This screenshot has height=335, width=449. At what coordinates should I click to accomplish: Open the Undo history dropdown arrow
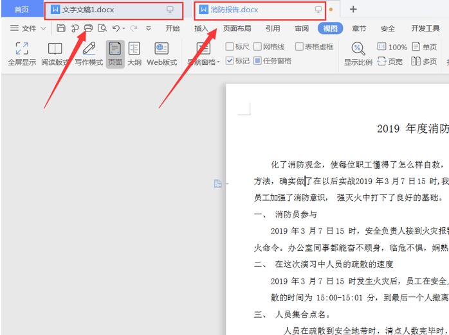pyautogui.click(x=124, y=28)
